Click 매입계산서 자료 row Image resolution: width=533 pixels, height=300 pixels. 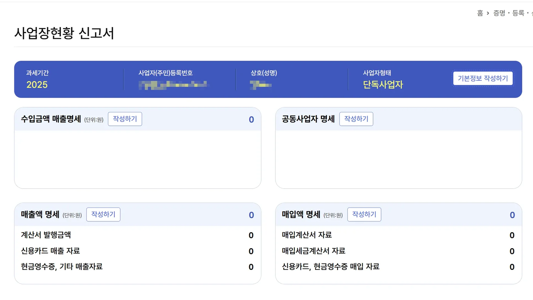click(307, 235)
